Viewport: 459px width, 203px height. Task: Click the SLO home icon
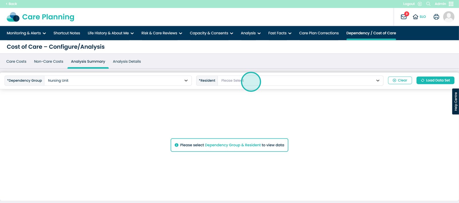(x=415, y=17)
